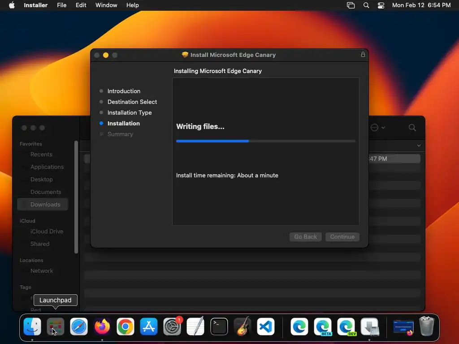
Task: Select the Introduction step
Action: [x=124, y=91]
